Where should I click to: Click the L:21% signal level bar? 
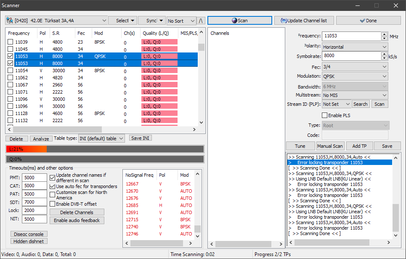tap(105, 149)
